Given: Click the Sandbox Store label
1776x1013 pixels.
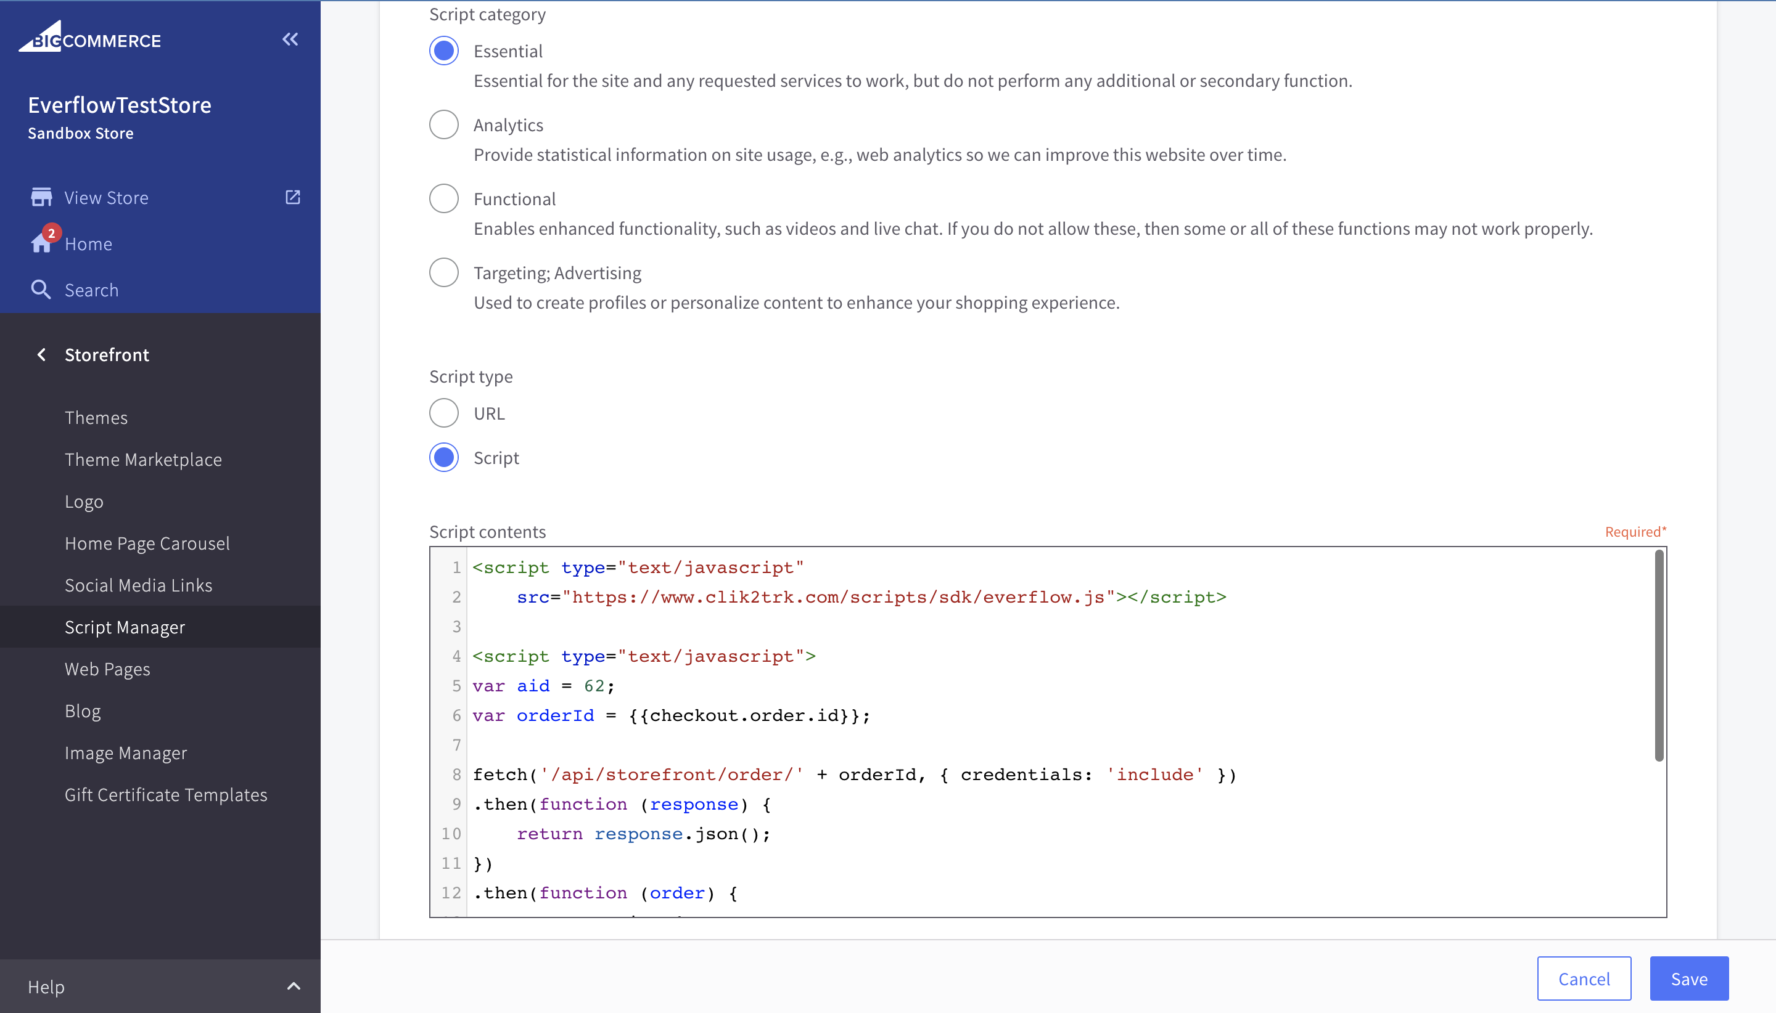Looking at the screenshot, I should (x=81, y=133).
